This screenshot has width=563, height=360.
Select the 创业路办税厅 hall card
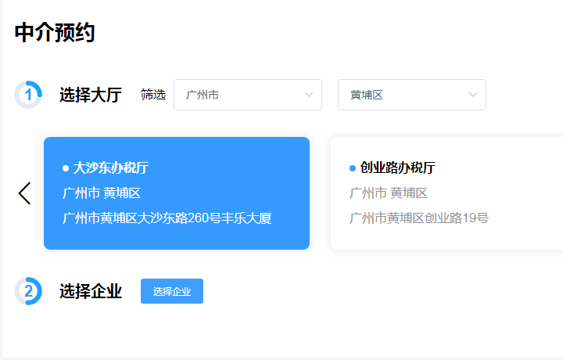point(446,193)
